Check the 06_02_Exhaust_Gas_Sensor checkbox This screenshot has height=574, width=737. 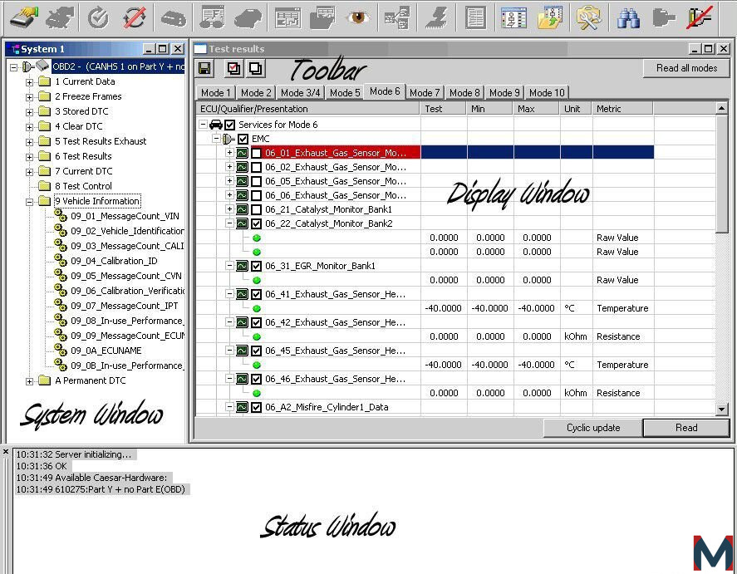coord(256,167)
